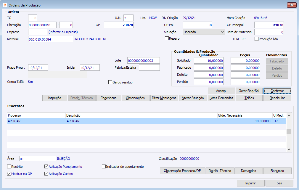Click the TG input field
299x190 pixels.
[x=33, y=18]
